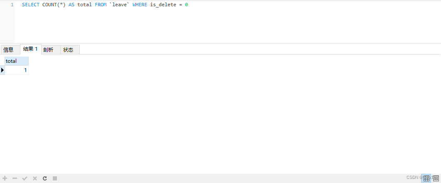Place cursor in the SQL editor line

point(105,5)
